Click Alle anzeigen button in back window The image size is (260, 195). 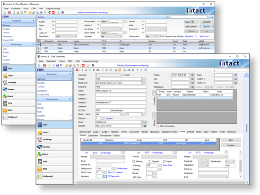(x=191, y=26)
